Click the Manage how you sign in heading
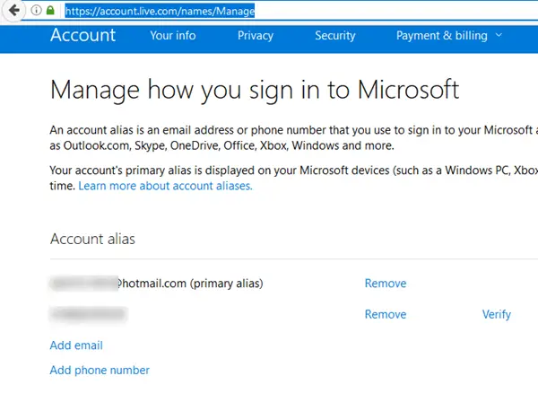 255,90
